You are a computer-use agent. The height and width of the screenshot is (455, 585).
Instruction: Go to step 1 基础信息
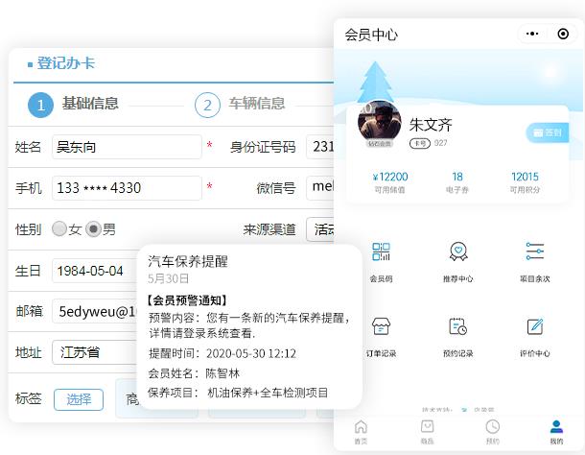pos(74,105)
